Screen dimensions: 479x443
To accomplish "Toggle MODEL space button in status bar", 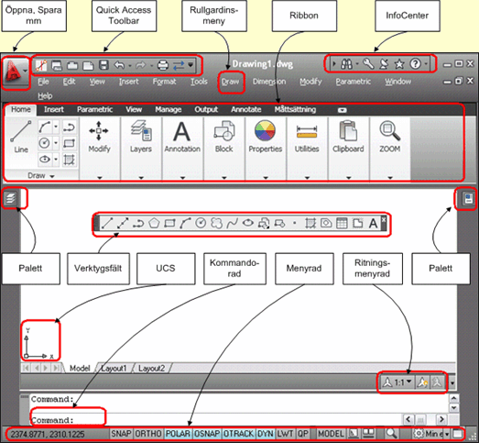I will click(x=331, y=434).
